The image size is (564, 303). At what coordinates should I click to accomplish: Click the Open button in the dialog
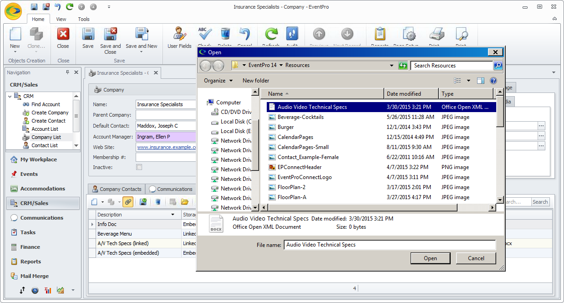point(430,258)
